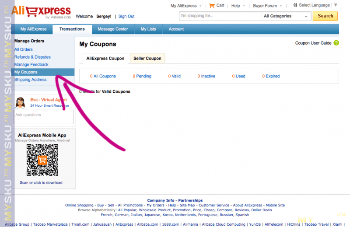Go to the My Lists tab
The image size is (350, 227).
(148, 29)
